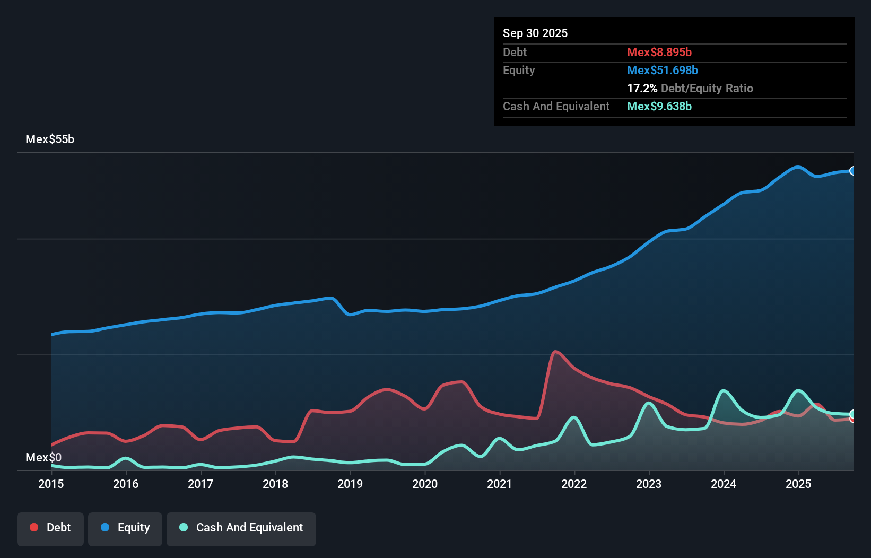Image resolution: width=871 pixels, height=558 pixels.
Task: Click the teal Cash value Mex$9.638b in tooltip
Action: click(x=659, y=106)
